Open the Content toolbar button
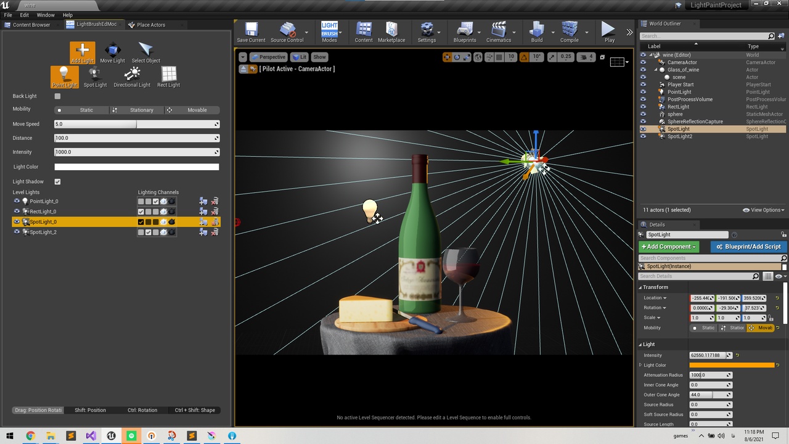 pyautogui.click(x=364, y=33)
